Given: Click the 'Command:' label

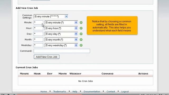Looking at the screenshot, I should point(26,51).
